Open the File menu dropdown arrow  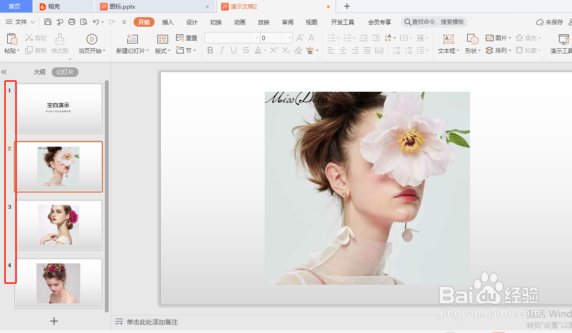(x=33, y=22)
